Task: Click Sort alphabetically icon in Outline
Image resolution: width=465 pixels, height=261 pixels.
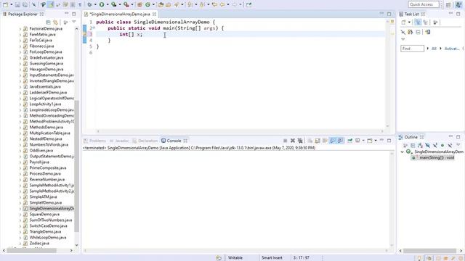Action: [x=420, y=145]
